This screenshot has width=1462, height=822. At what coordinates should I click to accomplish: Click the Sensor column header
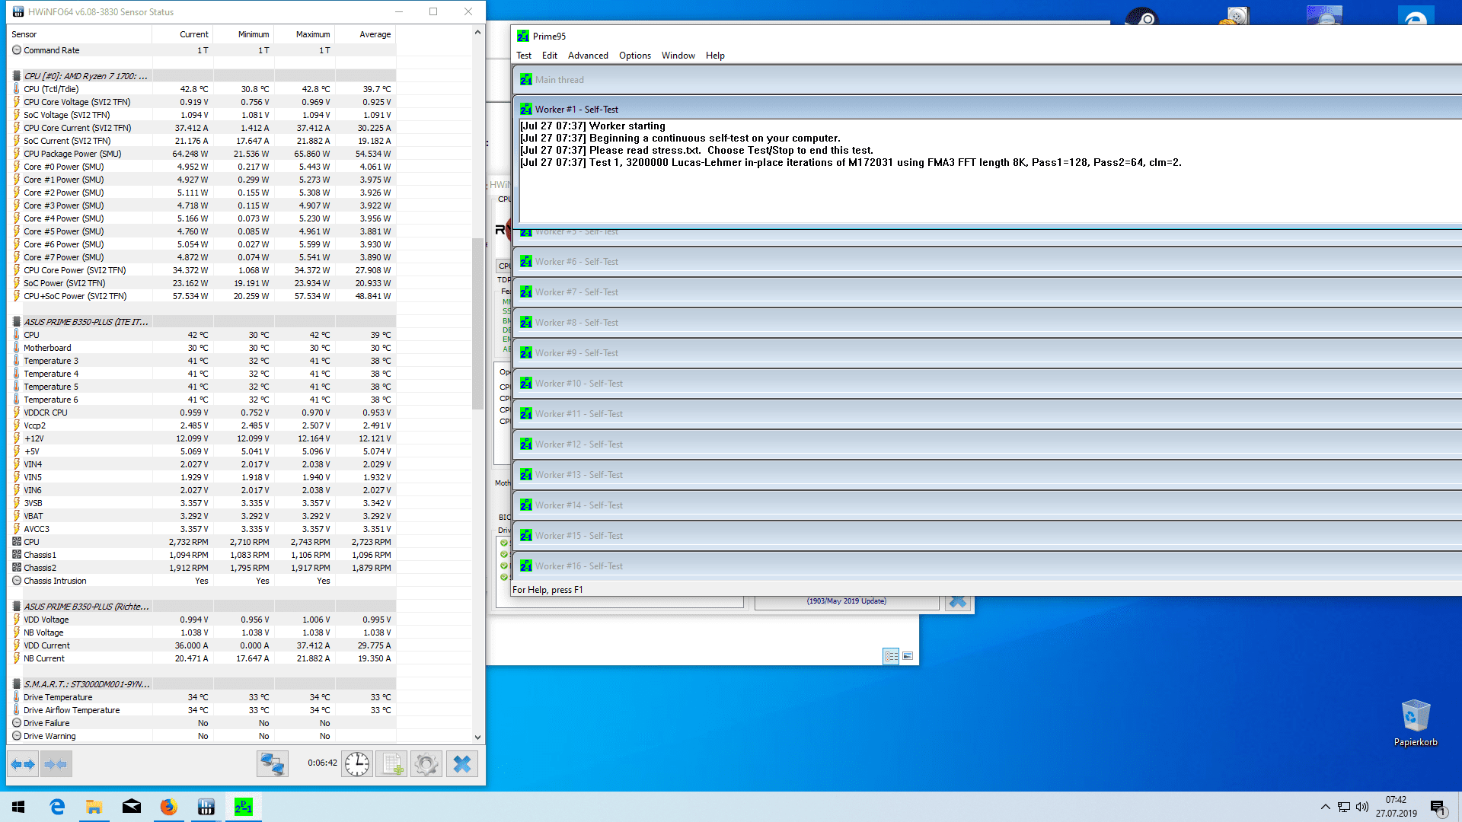(80, 34)
